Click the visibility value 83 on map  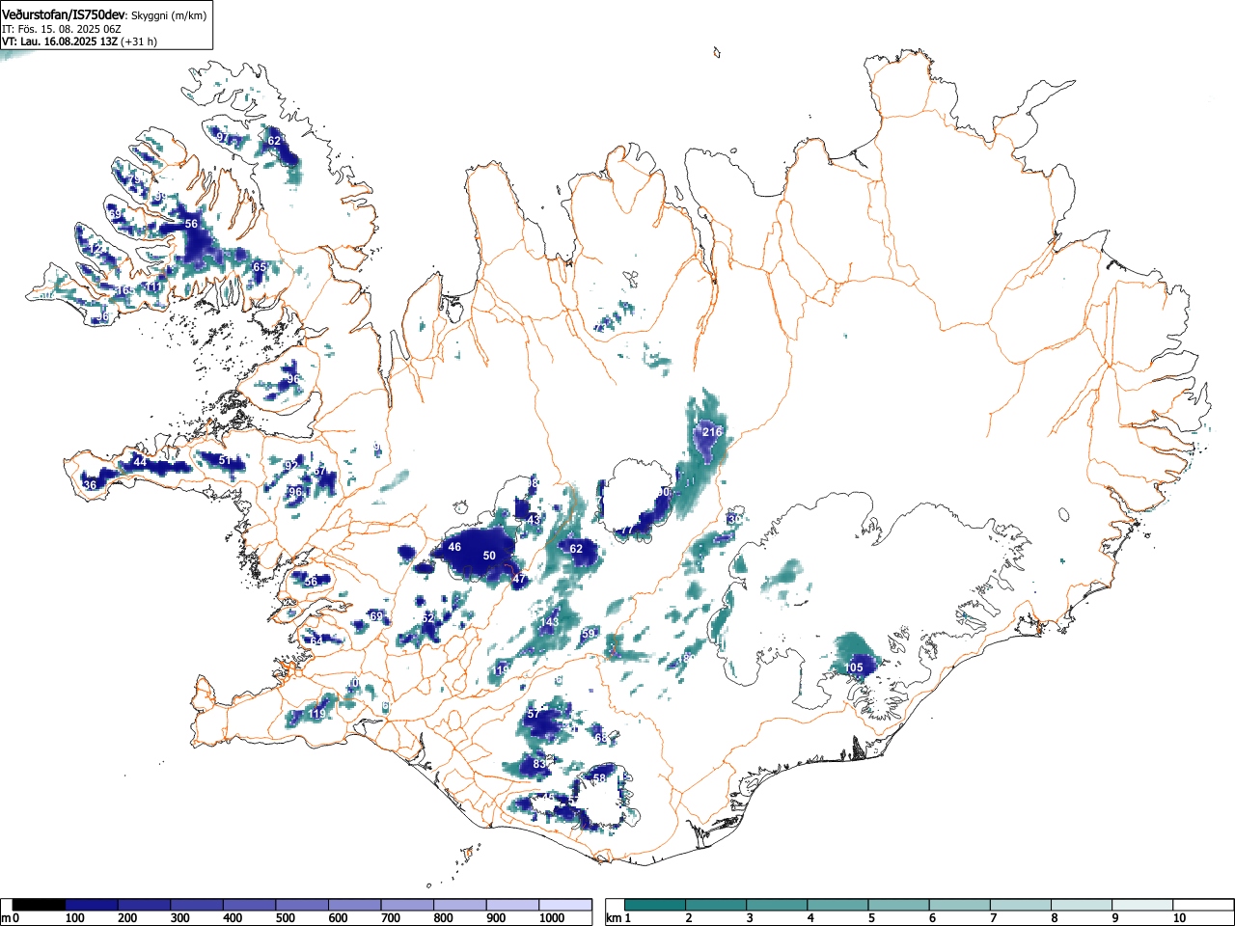click(539, 764)
